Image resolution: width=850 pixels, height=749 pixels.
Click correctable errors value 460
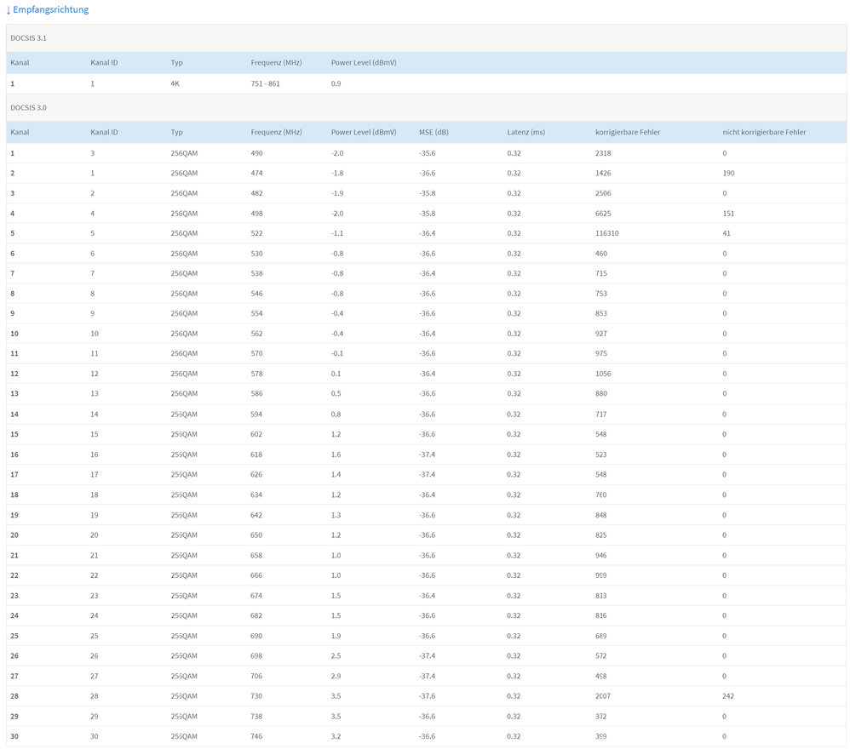click(601, 254)
